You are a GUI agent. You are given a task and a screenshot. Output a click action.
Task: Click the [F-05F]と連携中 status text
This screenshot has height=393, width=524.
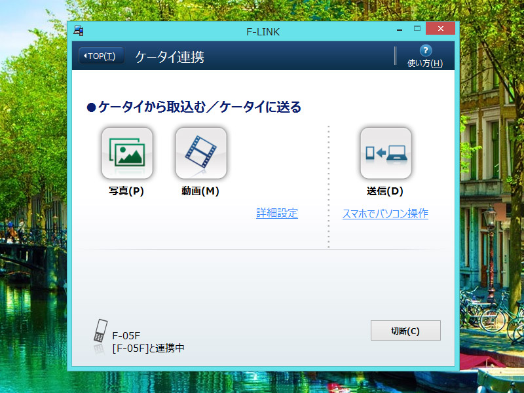coord(148,348)
